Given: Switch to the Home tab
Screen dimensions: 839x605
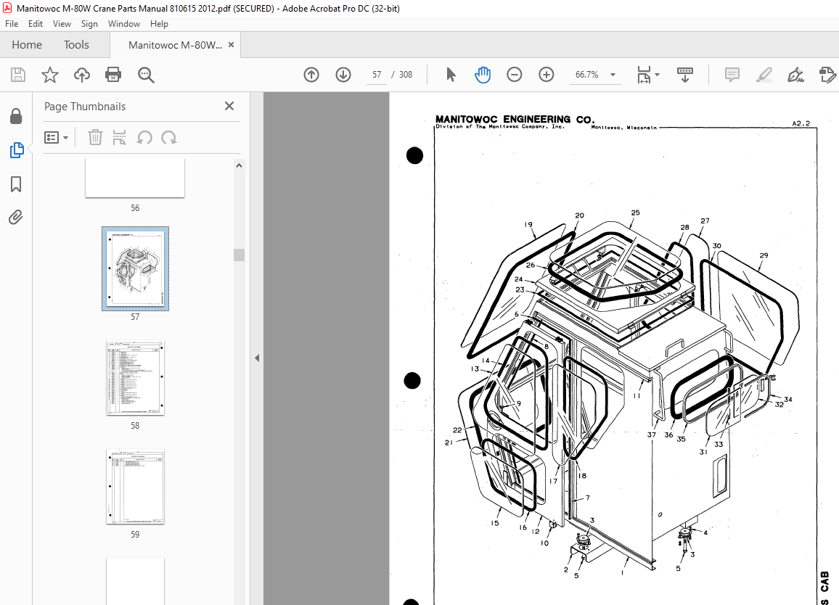Looking at the screenshot, I should coord(27,45).
